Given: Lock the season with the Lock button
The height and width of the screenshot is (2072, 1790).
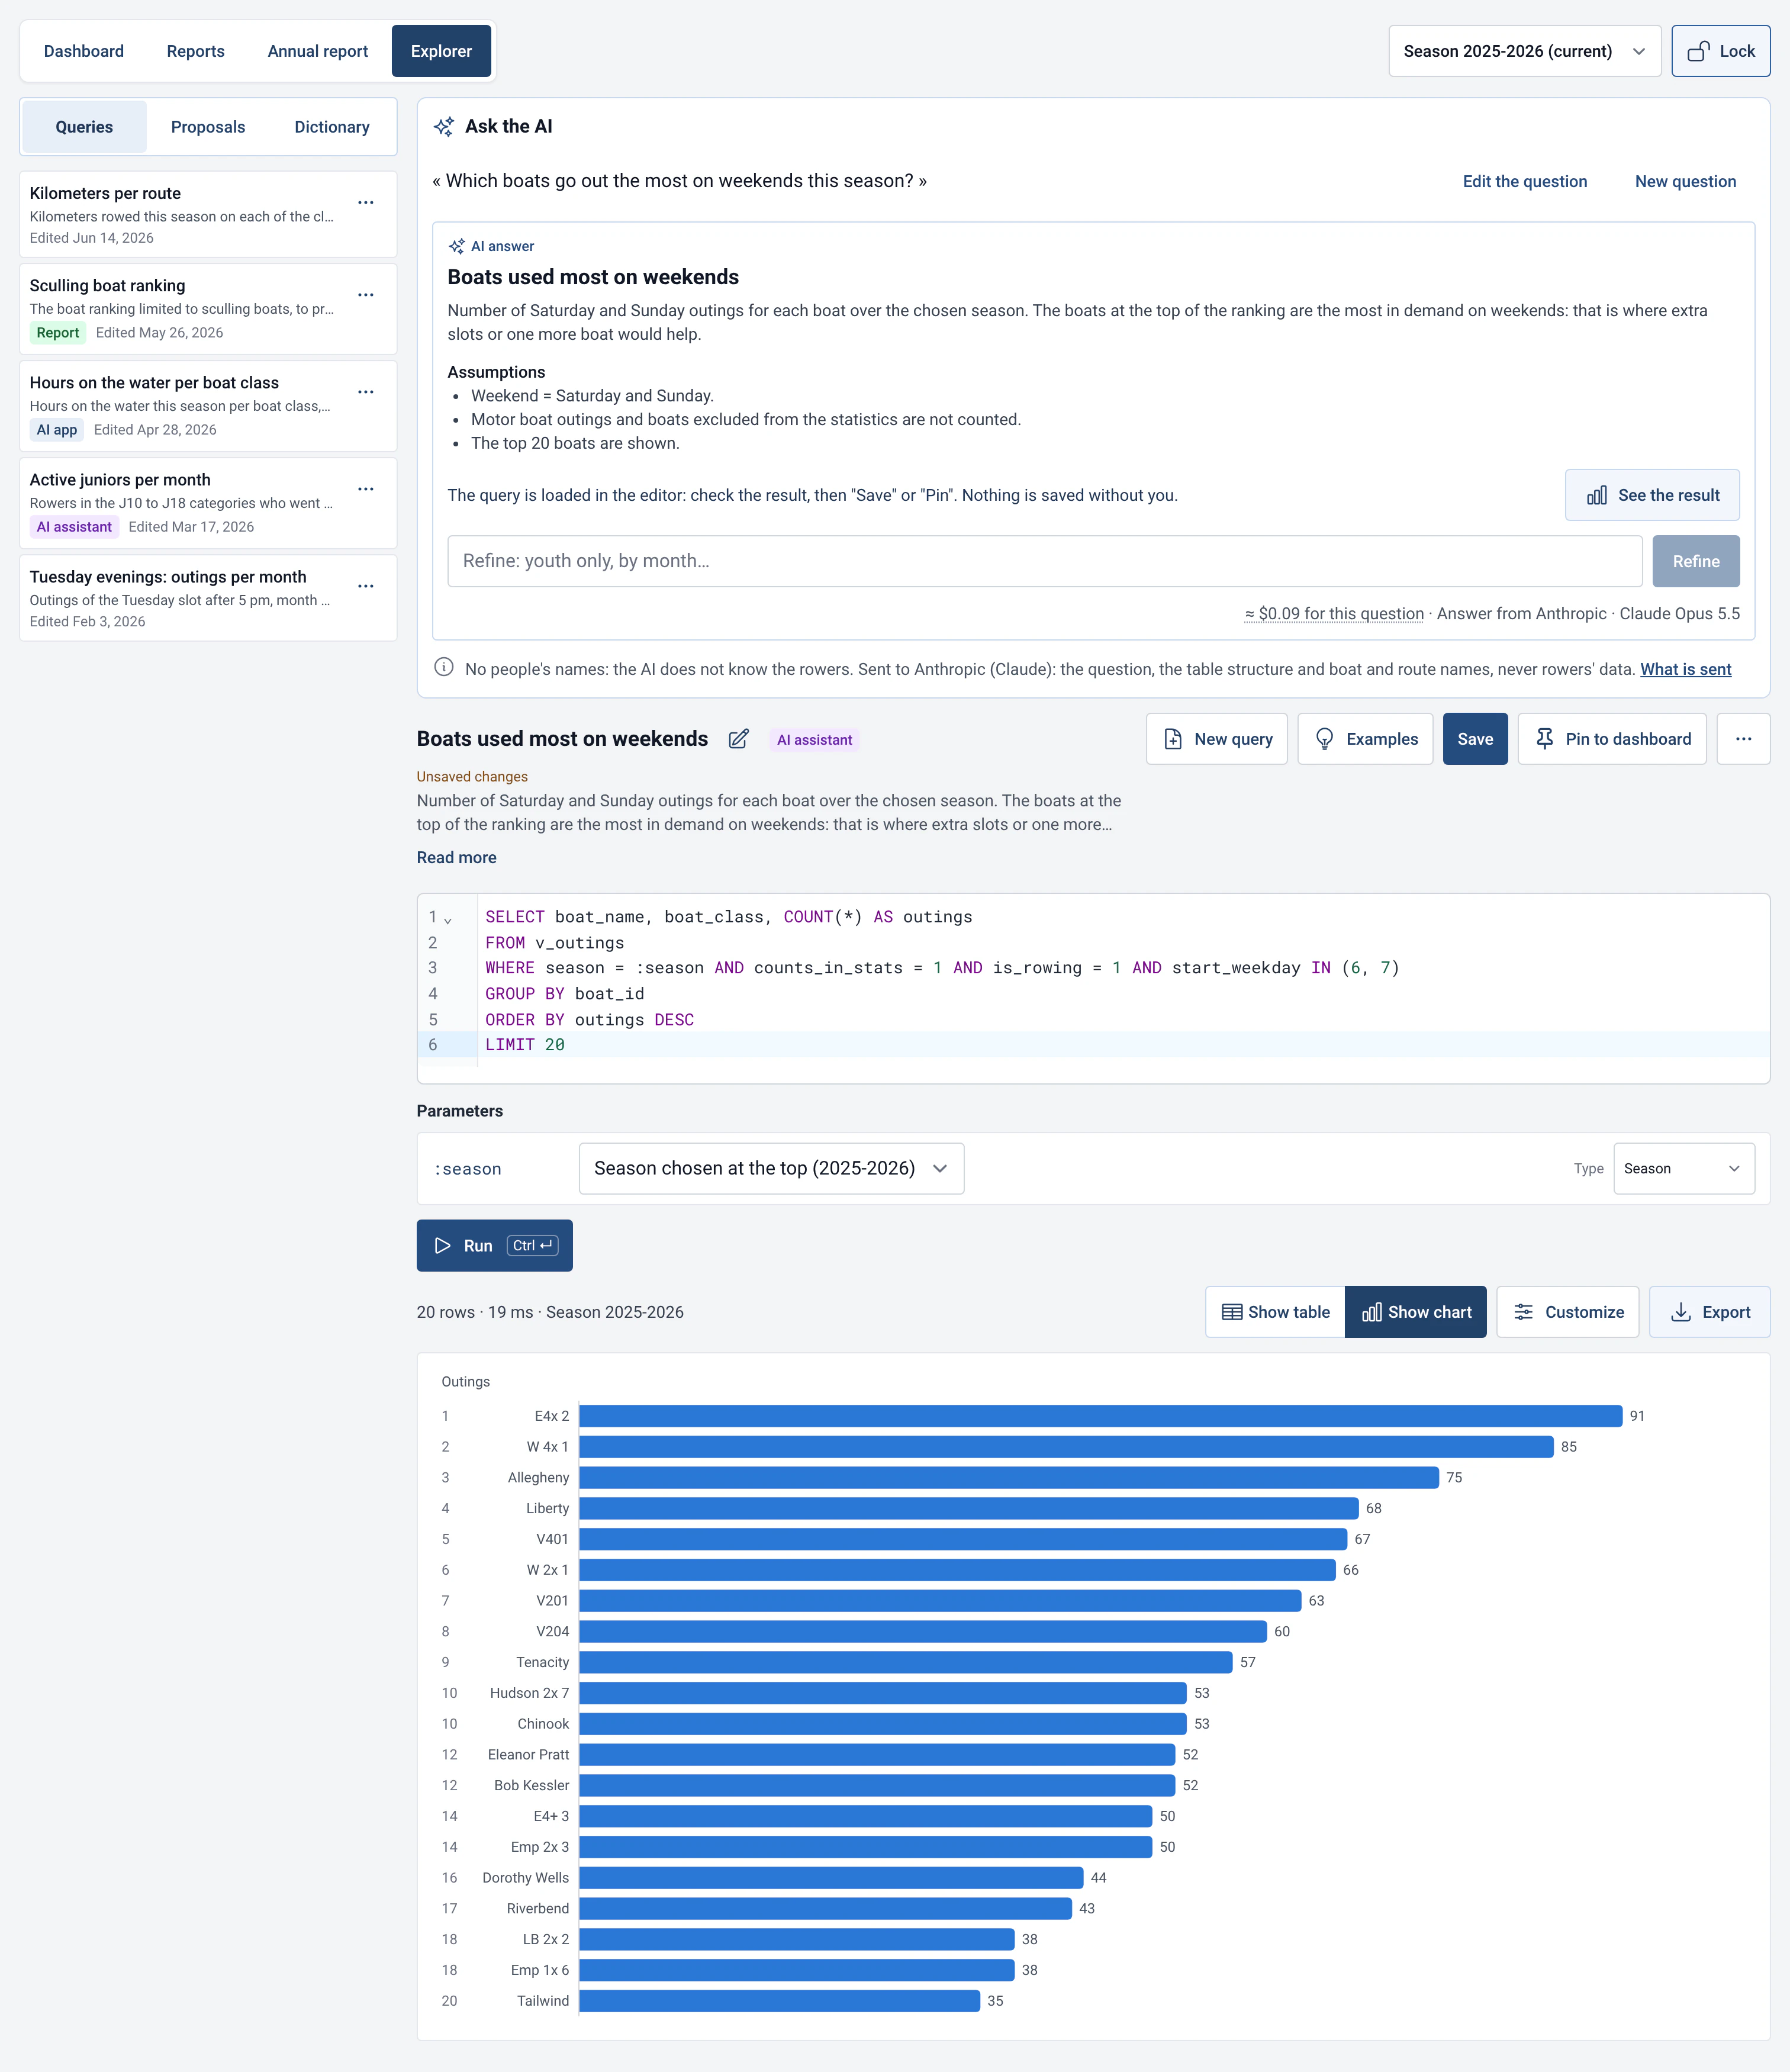Looking at the screenshot, I should tap(1720, 51).
